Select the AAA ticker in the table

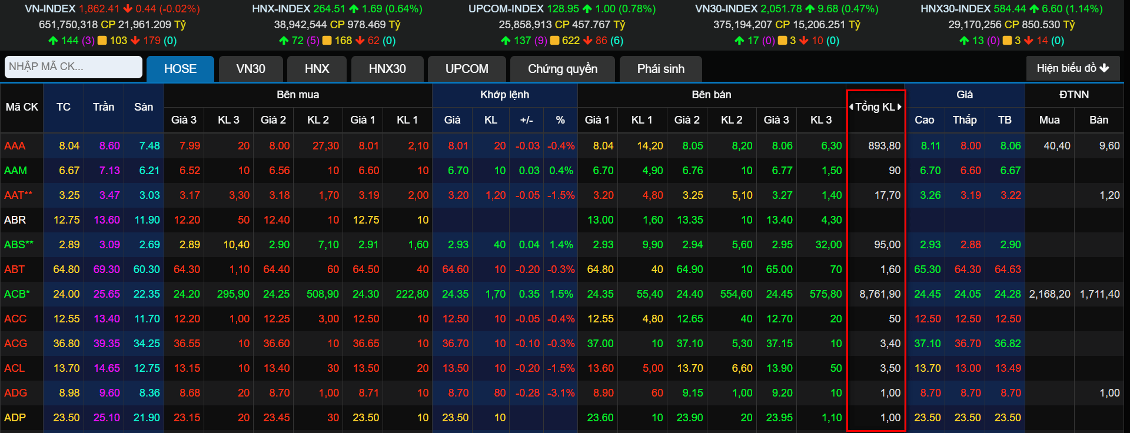pos(15,146)
